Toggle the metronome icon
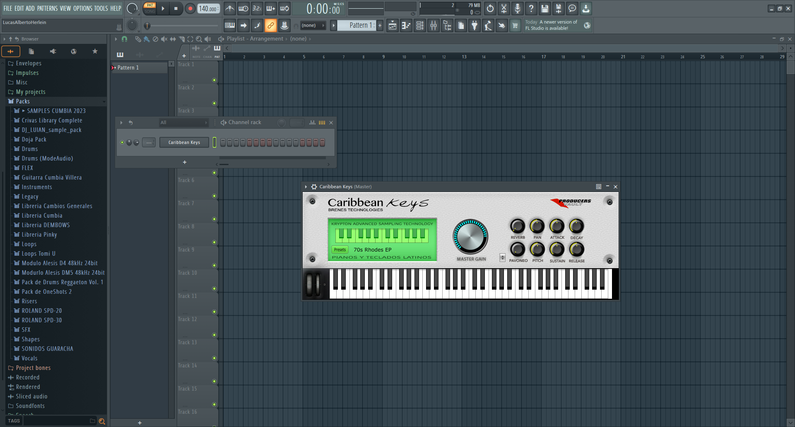Image resolution: width=795 pixels, height=427 pixels. (230, 8)
